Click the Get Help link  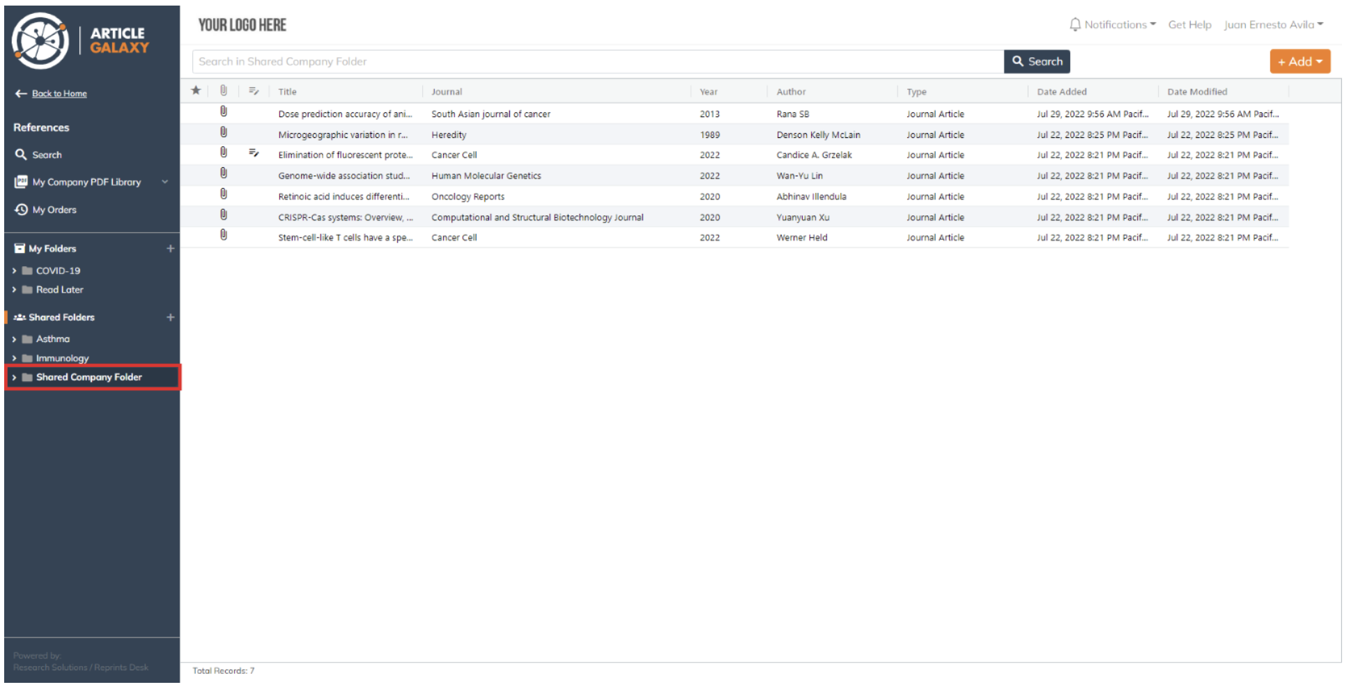tap(1189, 24)
